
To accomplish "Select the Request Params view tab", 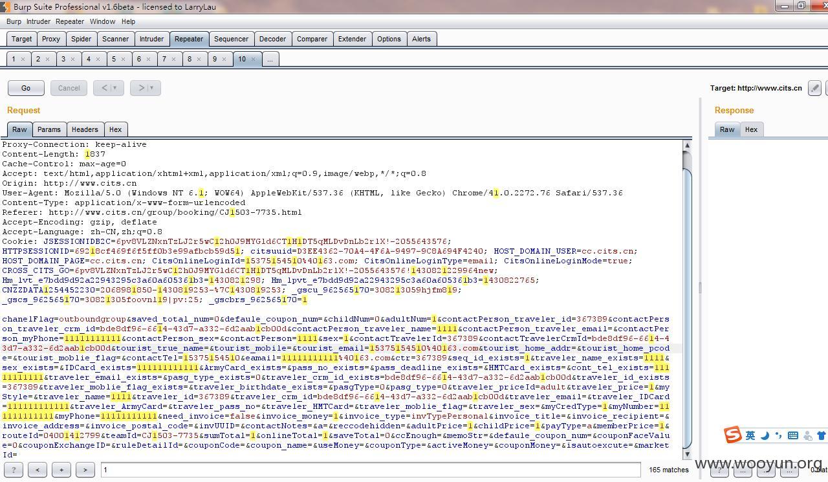I will coord(49,129).
